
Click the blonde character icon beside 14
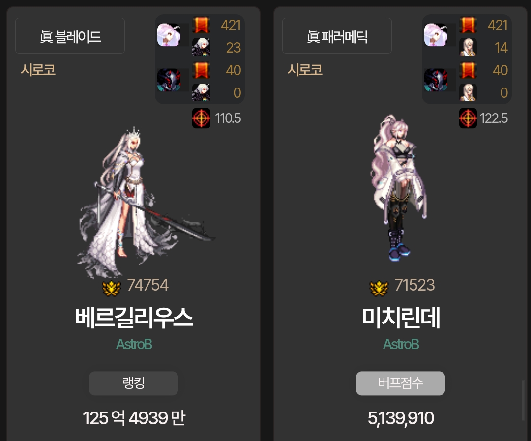click(x=468, y=47)
